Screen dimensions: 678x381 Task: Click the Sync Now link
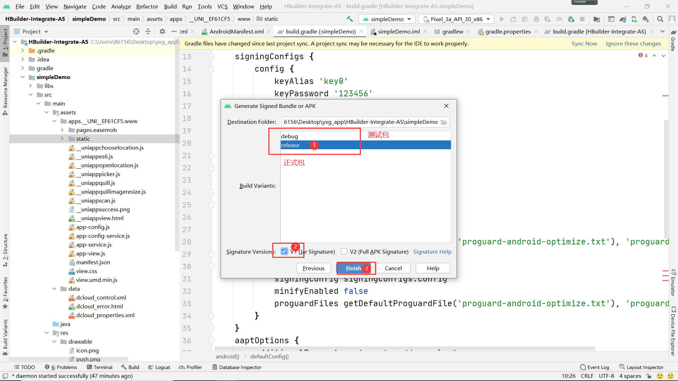click(584, 44)
